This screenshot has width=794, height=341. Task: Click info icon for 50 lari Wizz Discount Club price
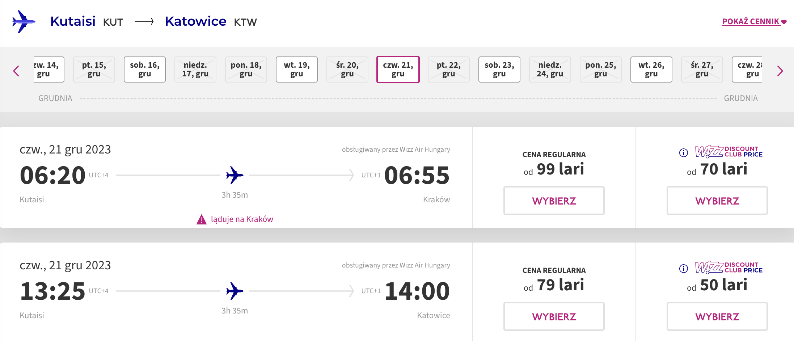[x=683, y=269]
